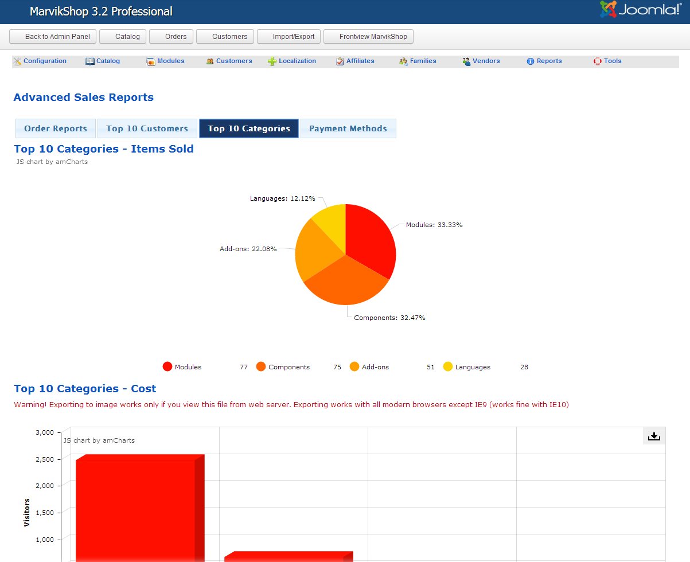This screenshot has height=562, width=690.
Task: Click the legend value 51 for Add-ons
Action: click(x=431, y=367)
